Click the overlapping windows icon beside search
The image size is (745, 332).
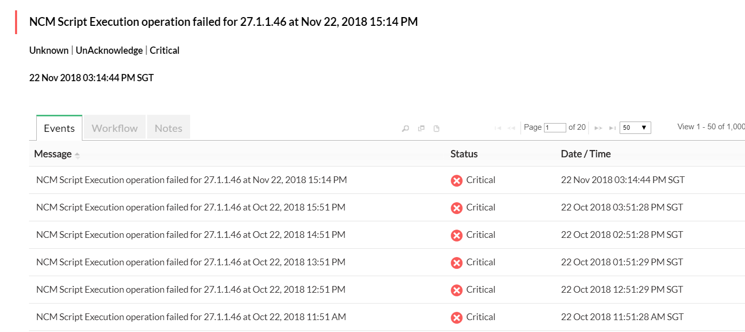(x=421, y=128)
